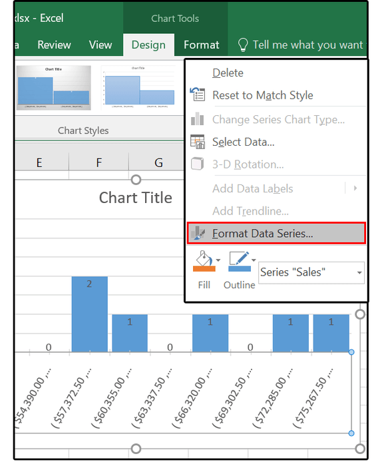Click the Select Data table icon
Viewport: 386px width, 464px height.
coord(197,141)
